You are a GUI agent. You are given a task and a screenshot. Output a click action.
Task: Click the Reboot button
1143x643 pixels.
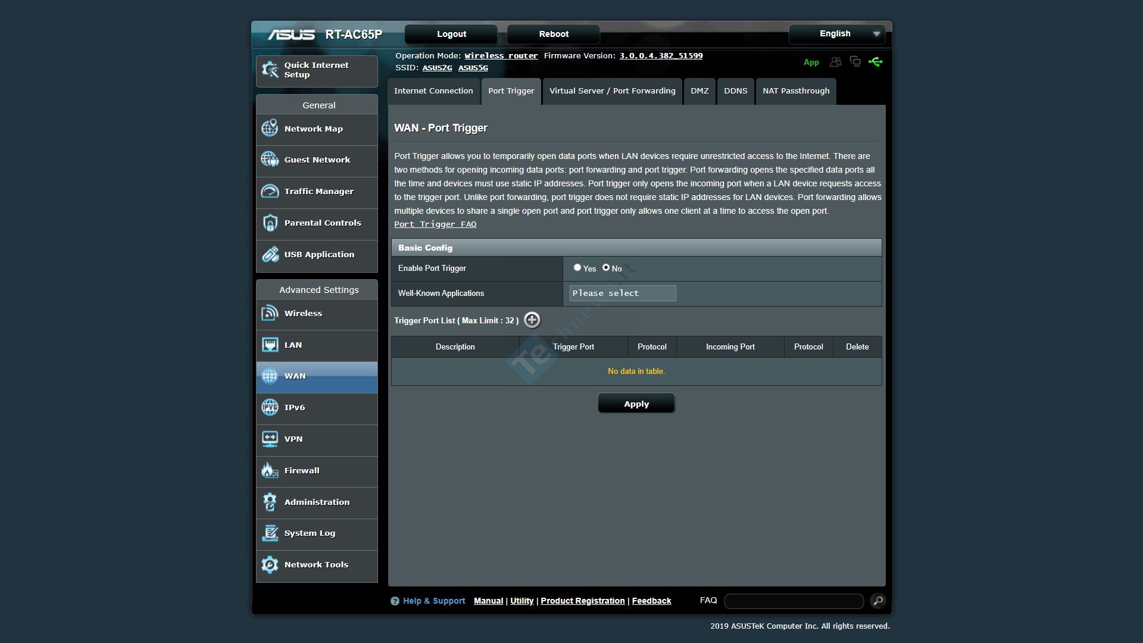click(x=554, y=34)
